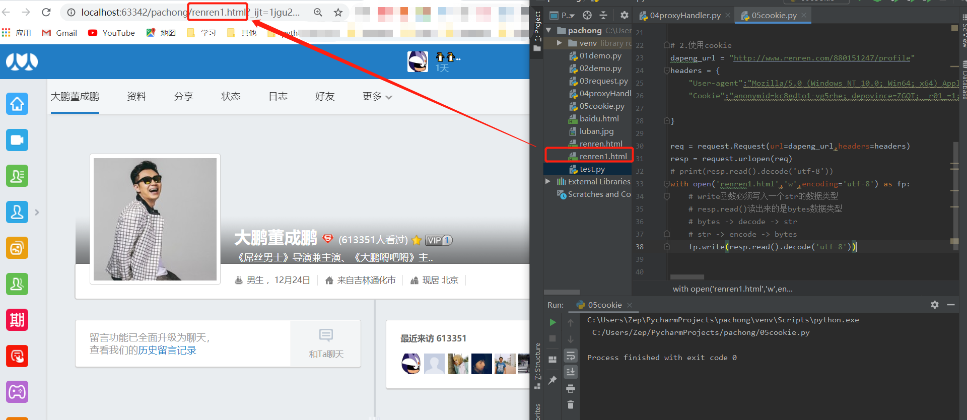Expand the Renren sidebar with the small chevron

(37, 212)
